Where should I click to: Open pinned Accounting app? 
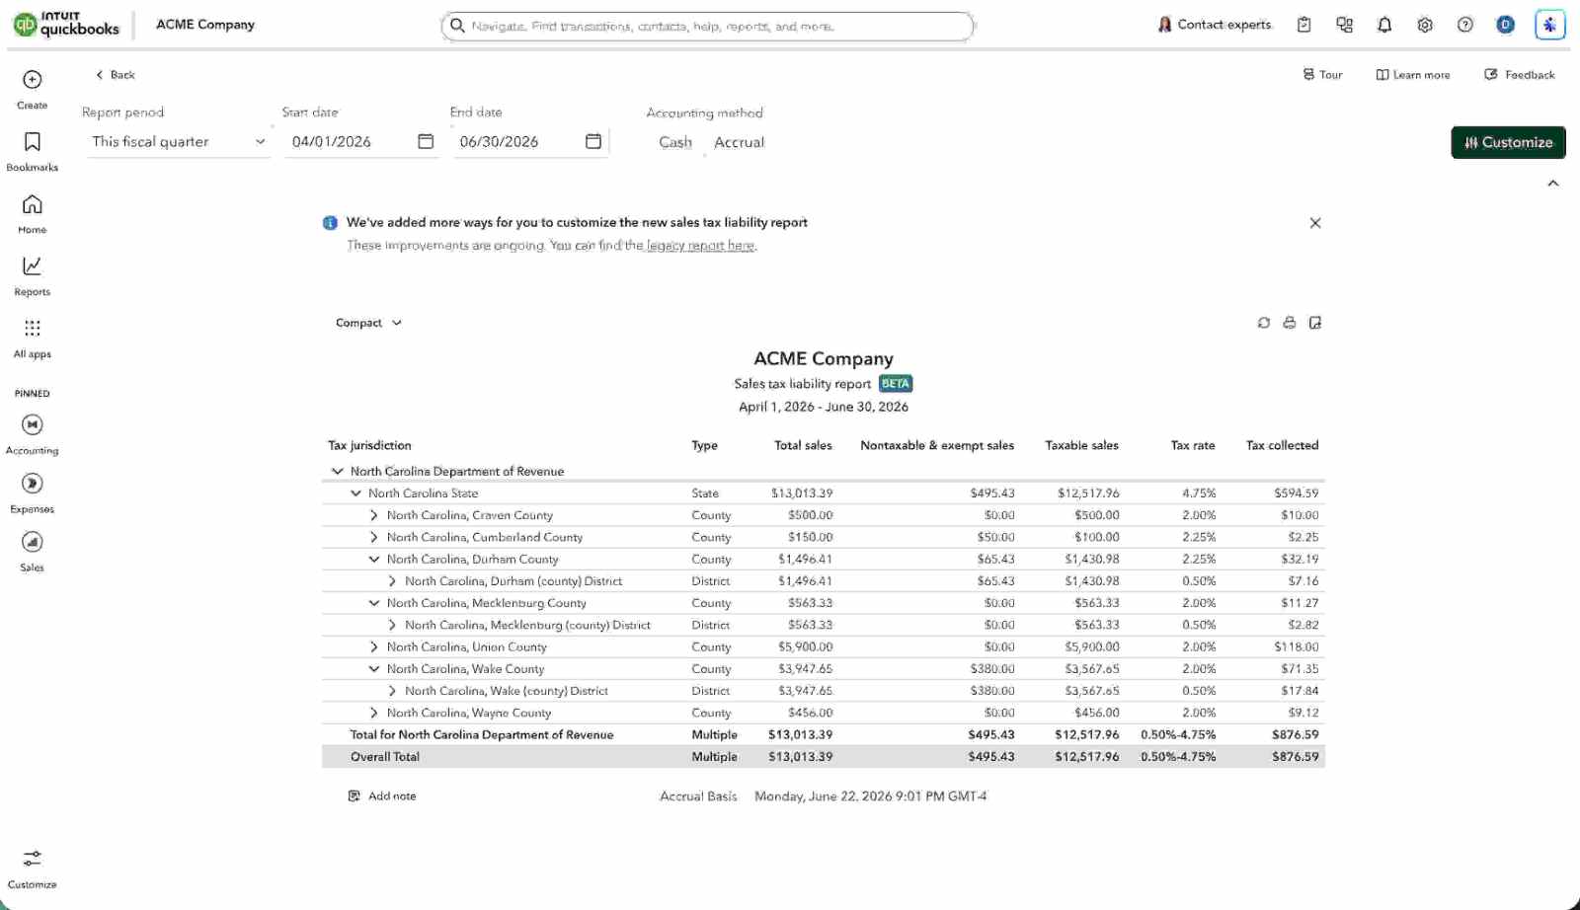click(x=32, y=434)
